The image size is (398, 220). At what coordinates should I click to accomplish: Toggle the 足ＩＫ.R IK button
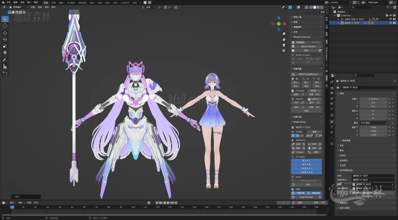(x=306, y=165)
